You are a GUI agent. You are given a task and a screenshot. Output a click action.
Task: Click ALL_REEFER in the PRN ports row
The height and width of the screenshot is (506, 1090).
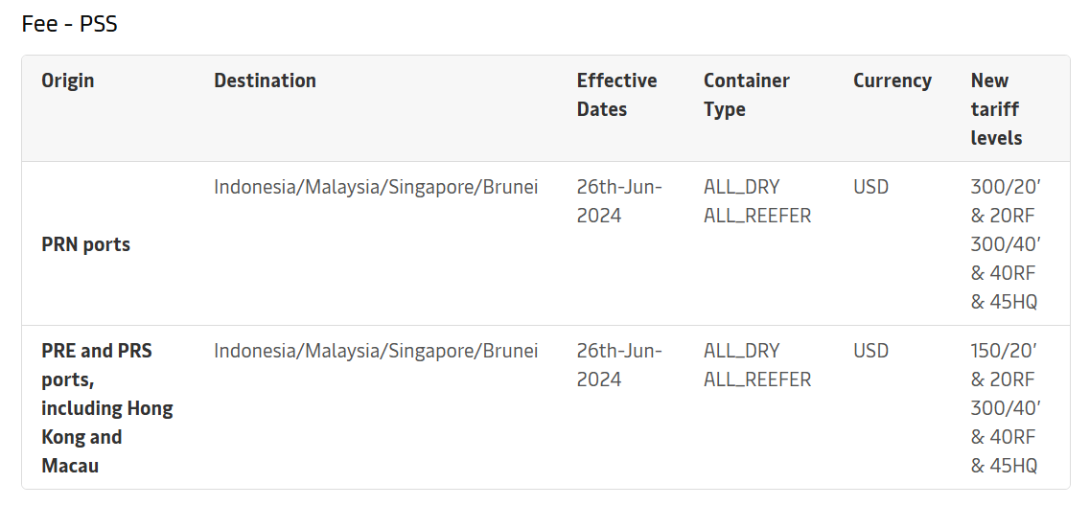click(756, 216)
